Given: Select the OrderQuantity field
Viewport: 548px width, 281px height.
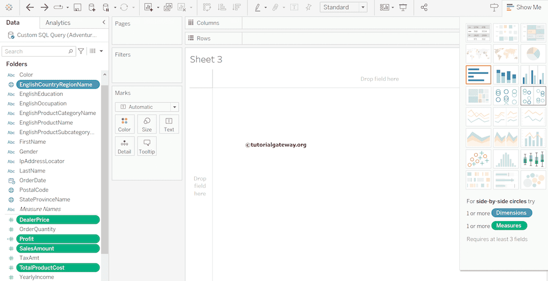Looking at the screenshot, I should point(37,229).
